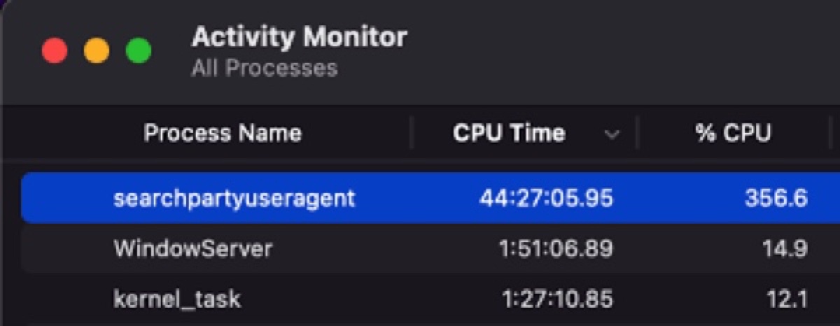
Task: Click divider between CPU Time and % CPU
Action: coord(637,133)
